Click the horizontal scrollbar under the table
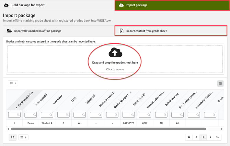 (108, 129)
